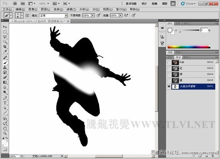Select the Eyedropper tool
This screenshot has width=220, height=159.
pyautogui.click(x=5, y=51)
